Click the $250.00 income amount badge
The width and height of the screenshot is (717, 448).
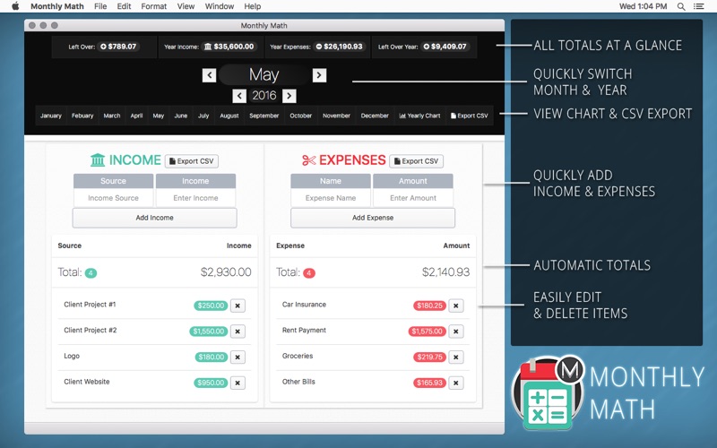pyautogui.click(x=211, y=306)
